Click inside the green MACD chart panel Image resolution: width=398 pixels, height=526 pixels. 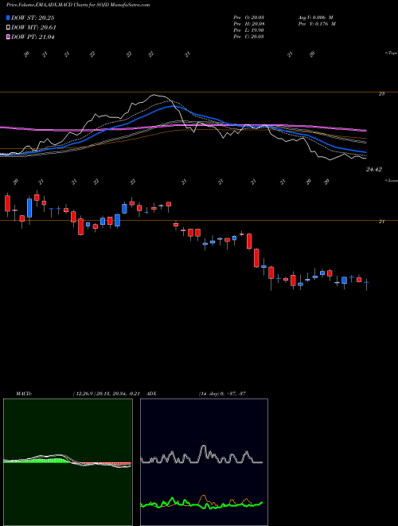coord(68,462)
